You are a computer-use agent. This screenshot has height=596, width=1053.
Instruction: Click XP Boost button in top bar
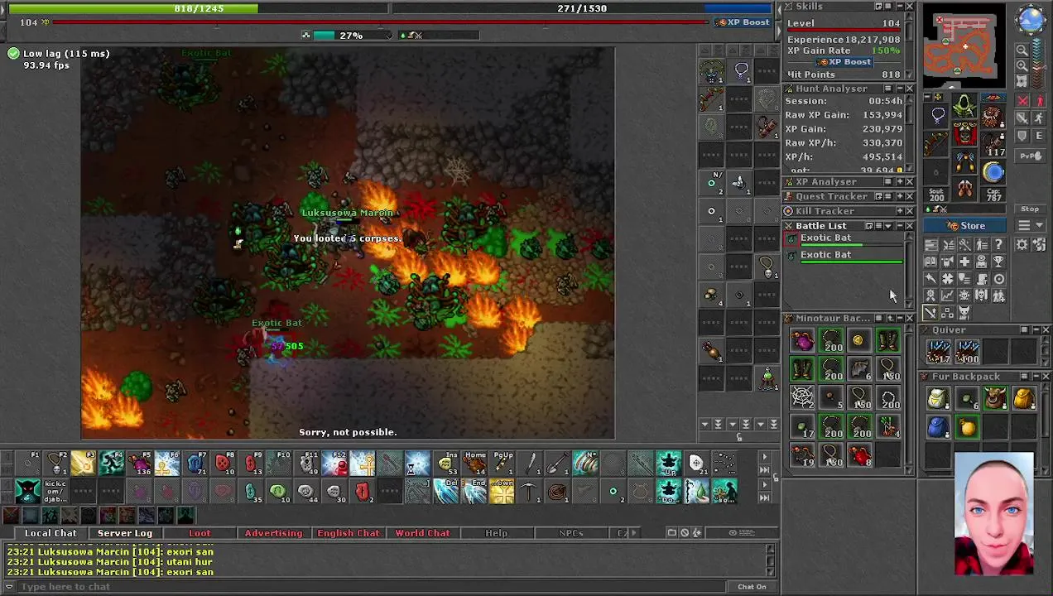coord(743,22)
